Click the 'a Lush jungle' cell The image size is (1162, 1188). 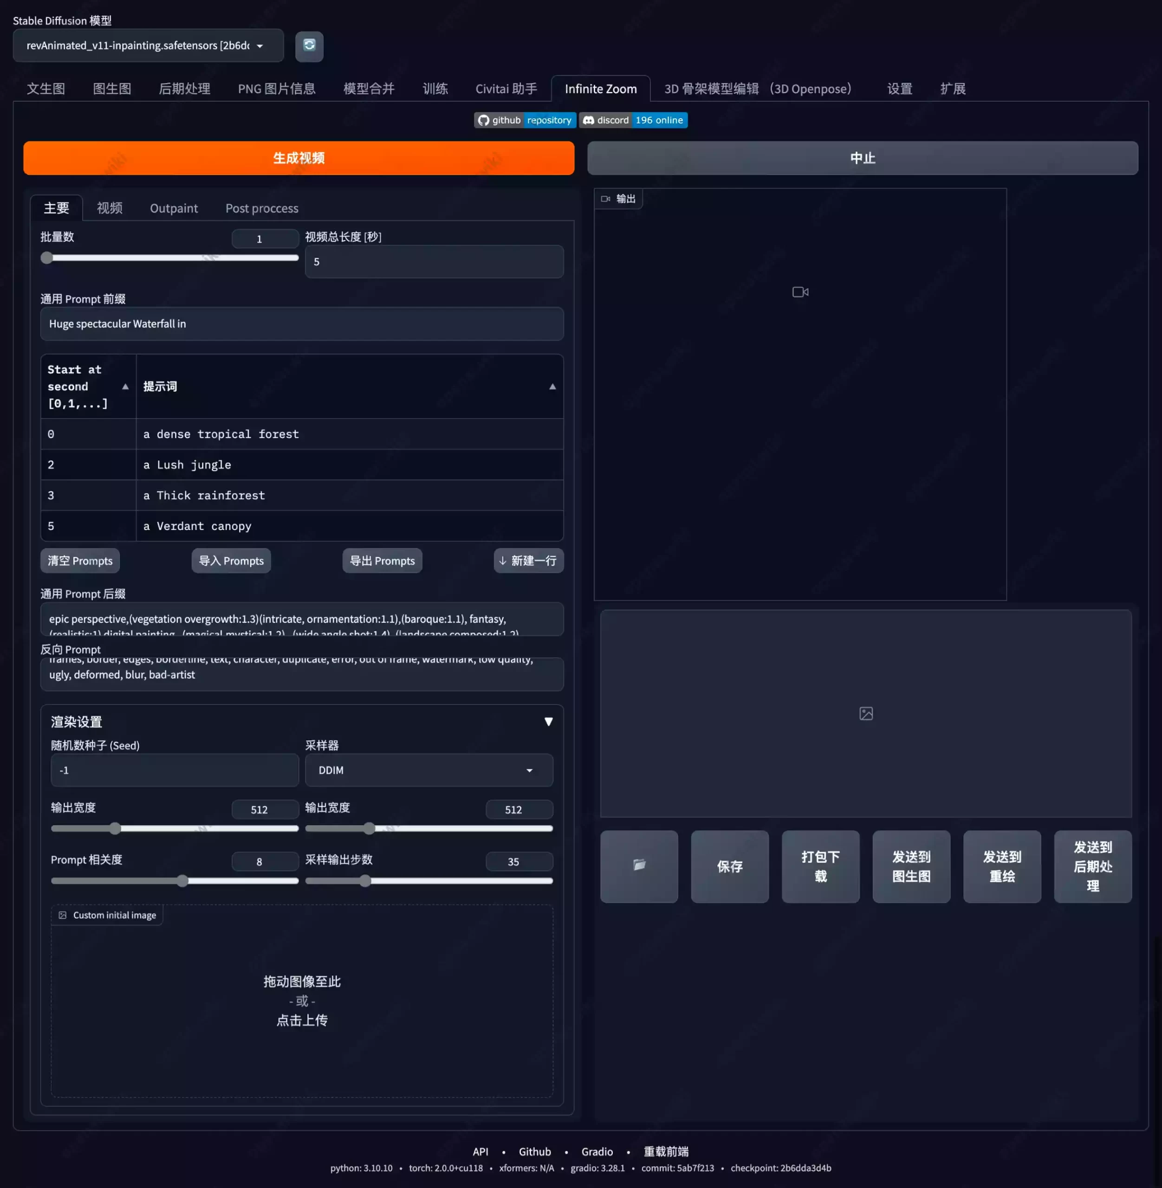click(x=349, y=465)
